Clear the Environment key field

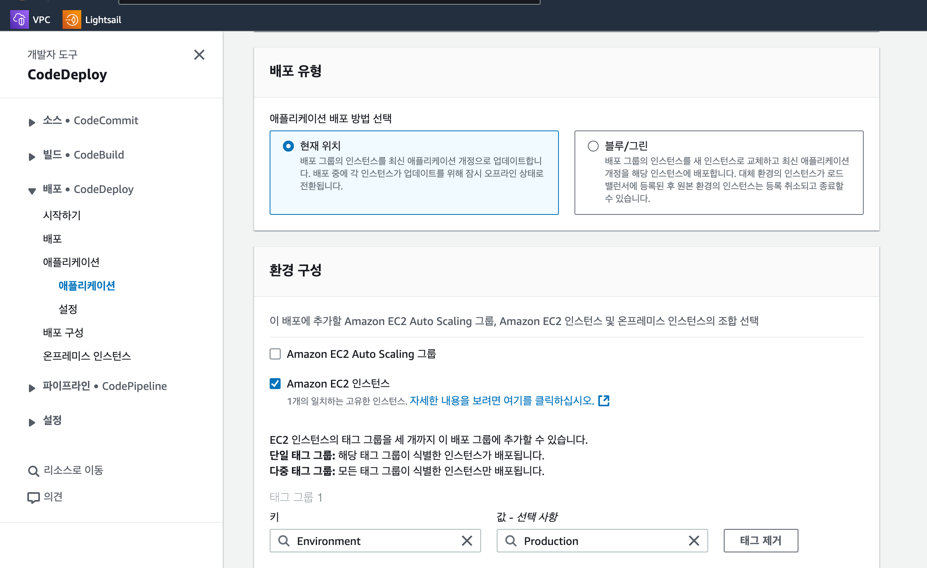(x=467, y=541)
